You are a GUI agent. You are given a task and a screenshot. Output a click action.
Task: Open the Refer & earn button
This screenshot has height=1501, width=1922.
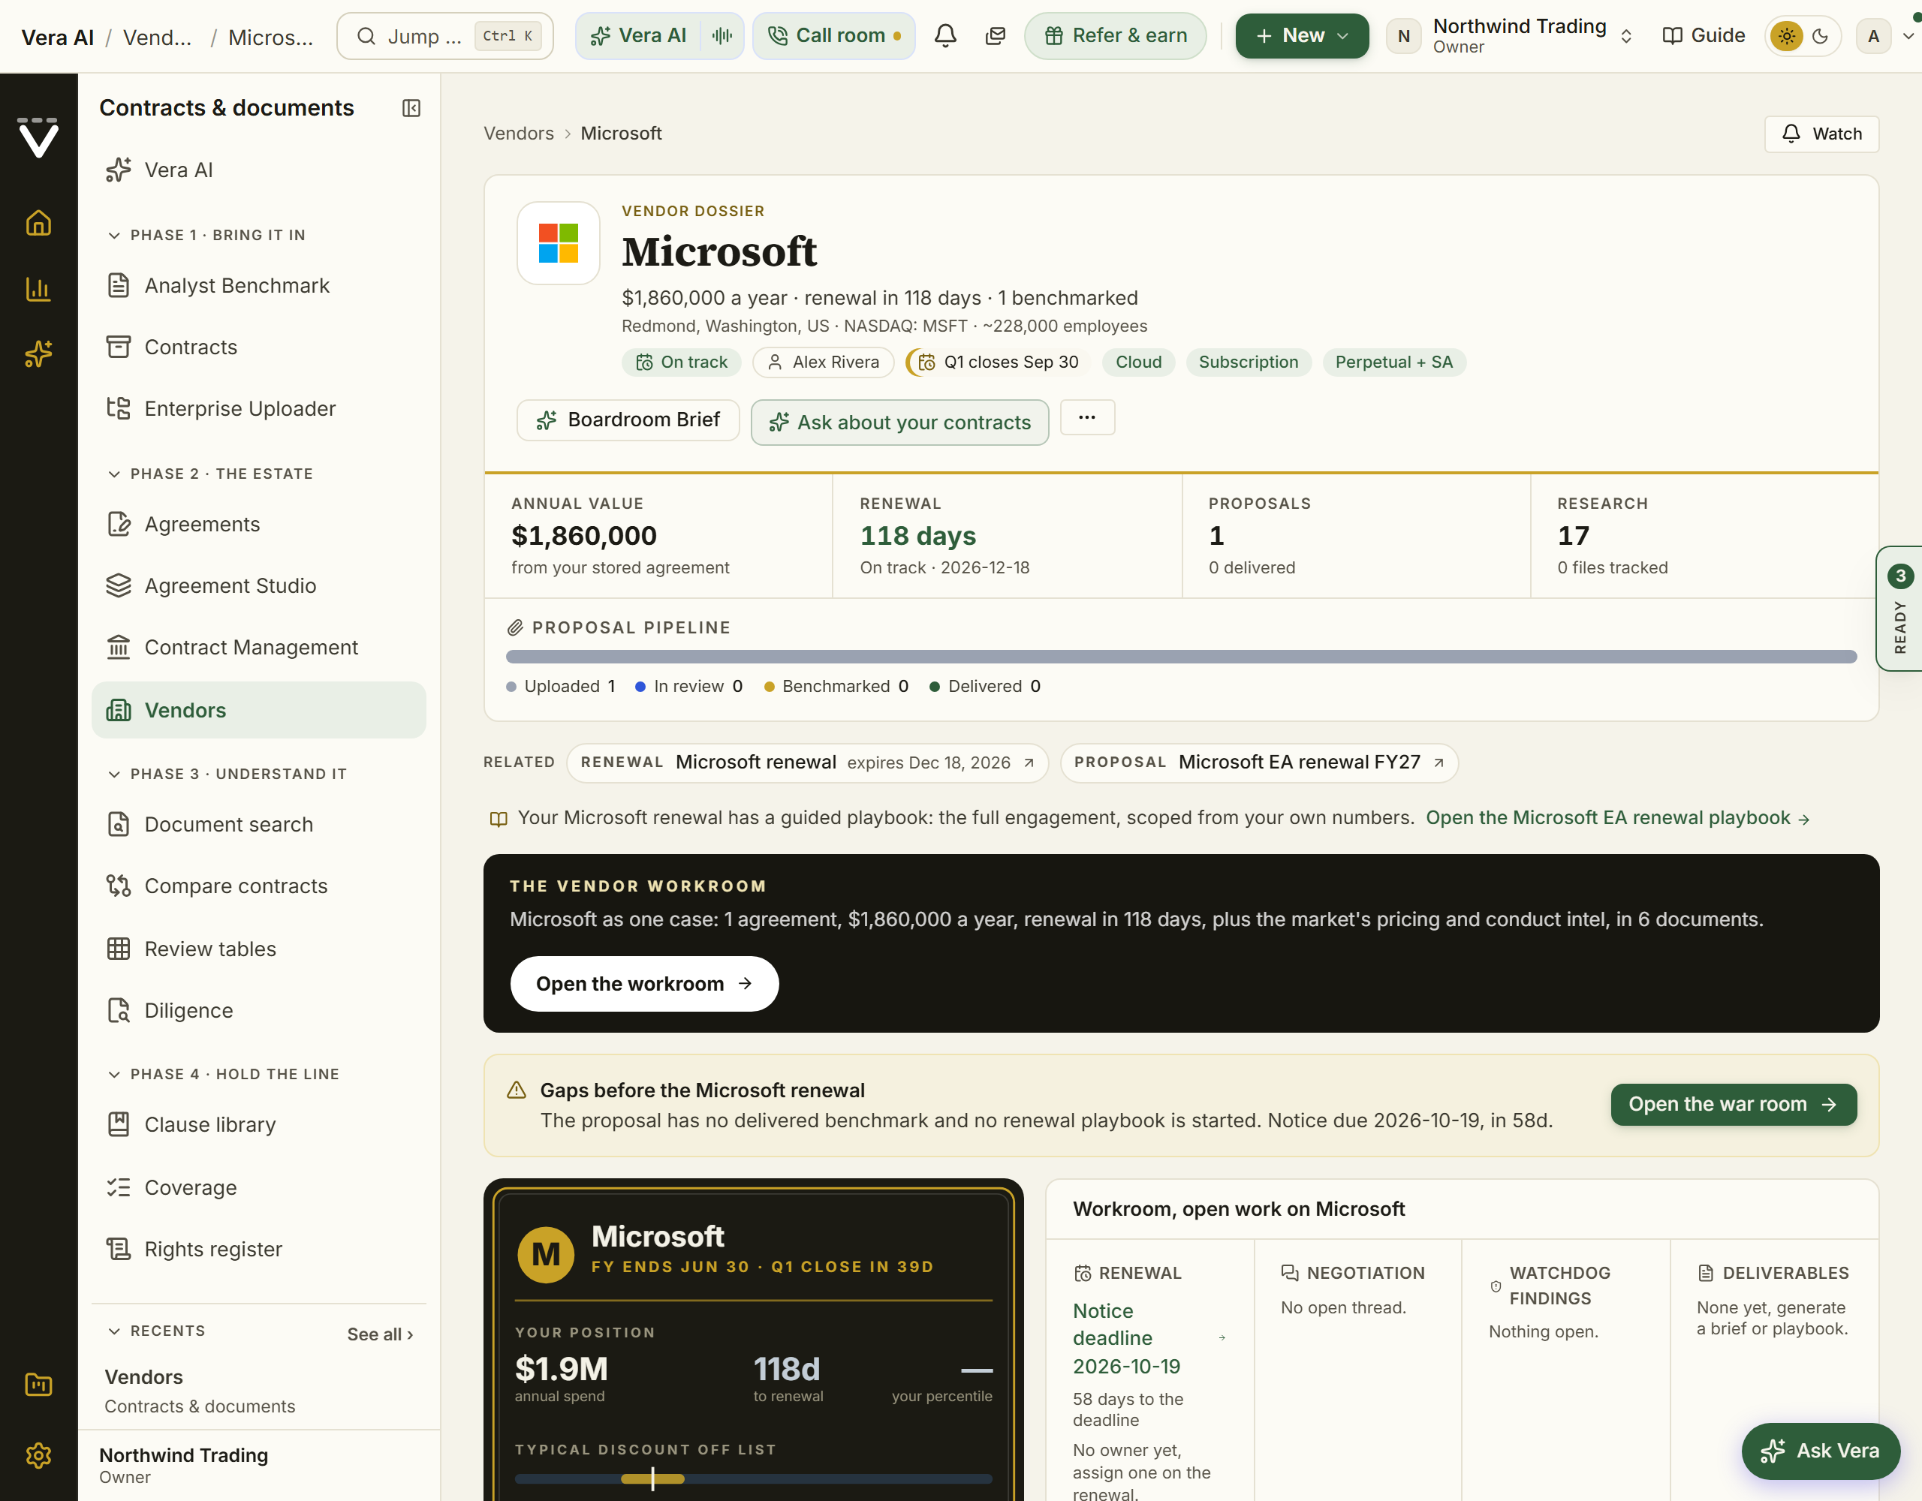pyautogui.click(x=1115, y=36)
